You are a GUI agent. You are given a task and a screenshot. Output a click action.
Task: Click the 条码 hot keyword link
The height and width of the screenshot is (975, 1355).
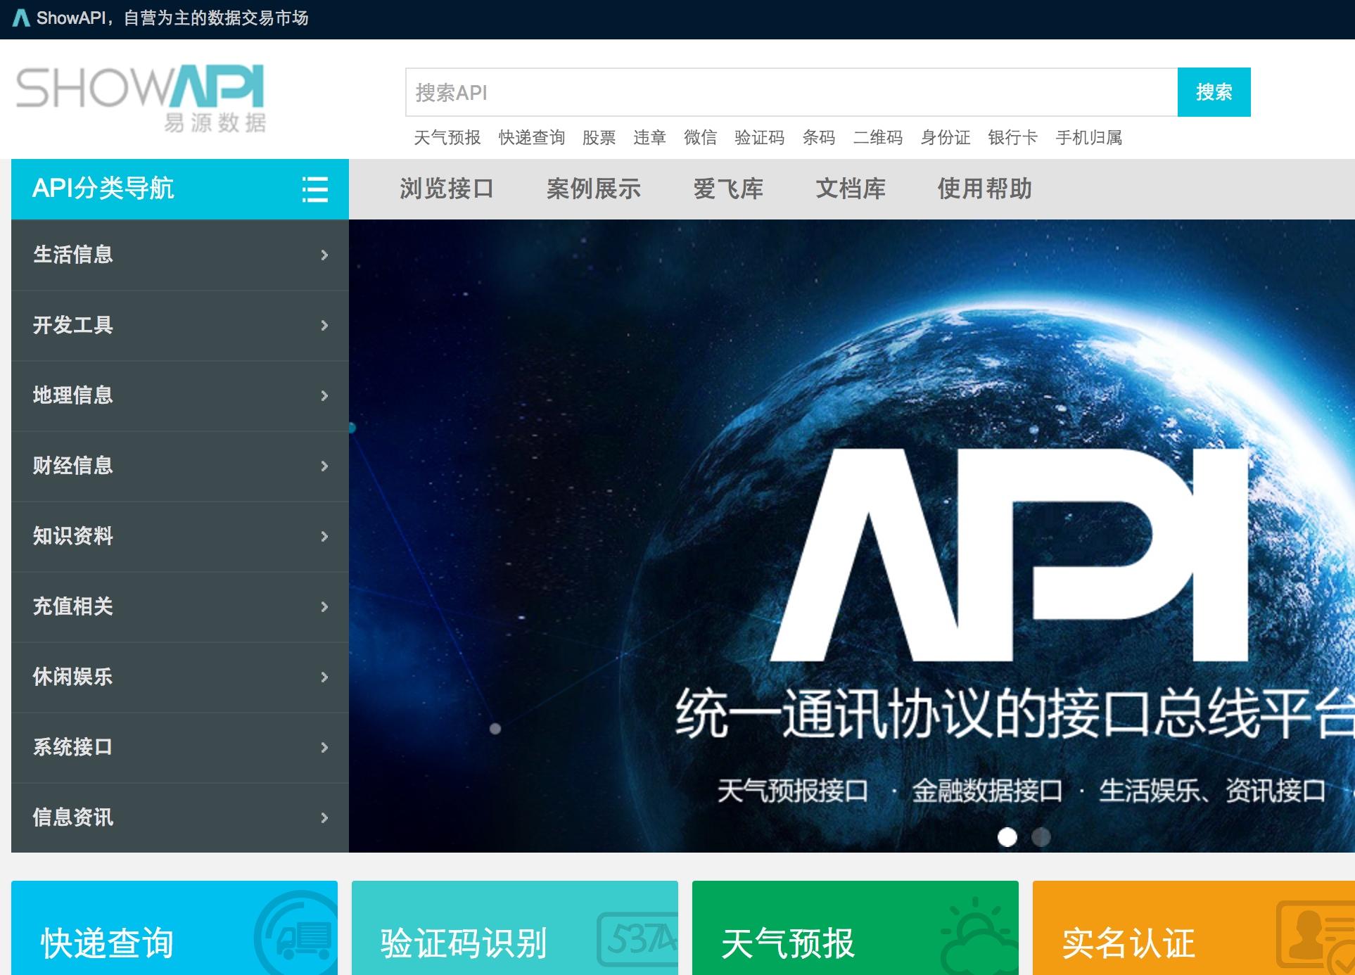coord(819,137)
